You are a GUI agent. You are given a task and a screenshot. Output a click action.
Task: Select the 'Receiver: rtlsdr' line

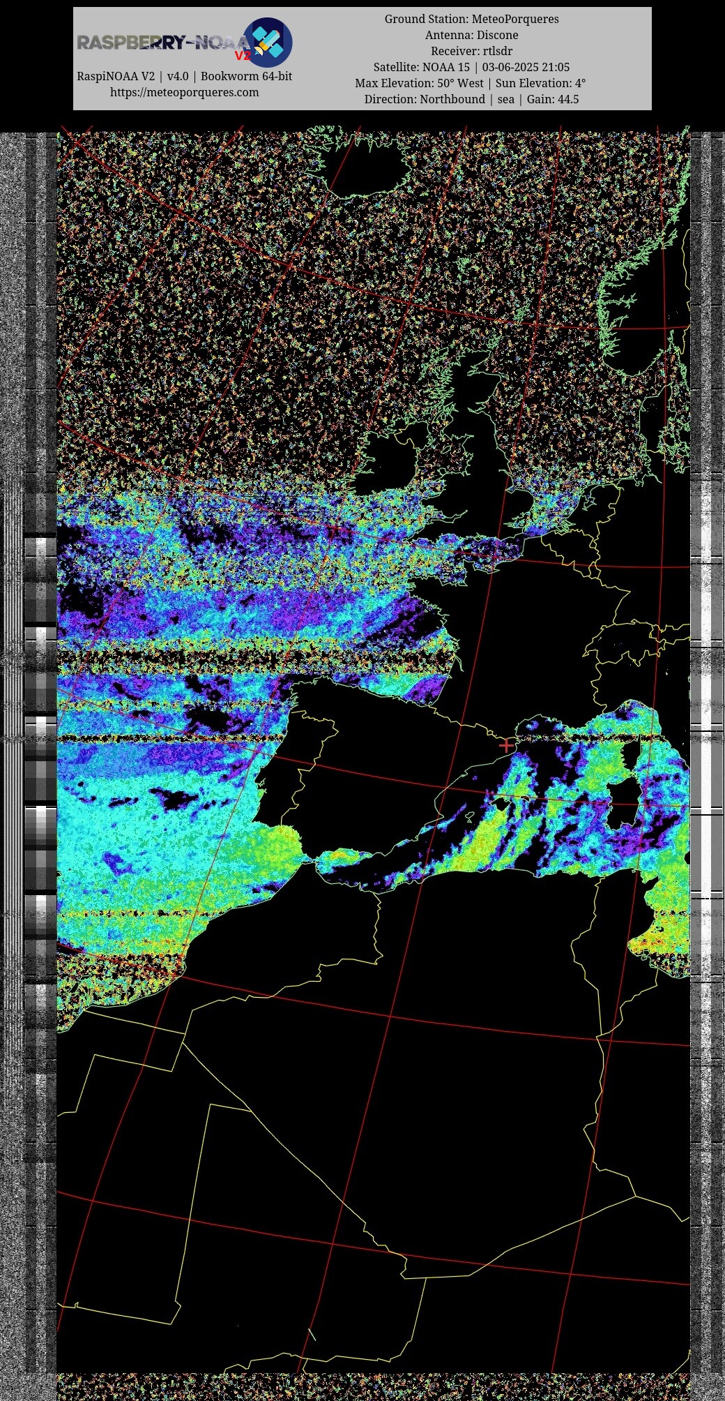click(472, 51)
